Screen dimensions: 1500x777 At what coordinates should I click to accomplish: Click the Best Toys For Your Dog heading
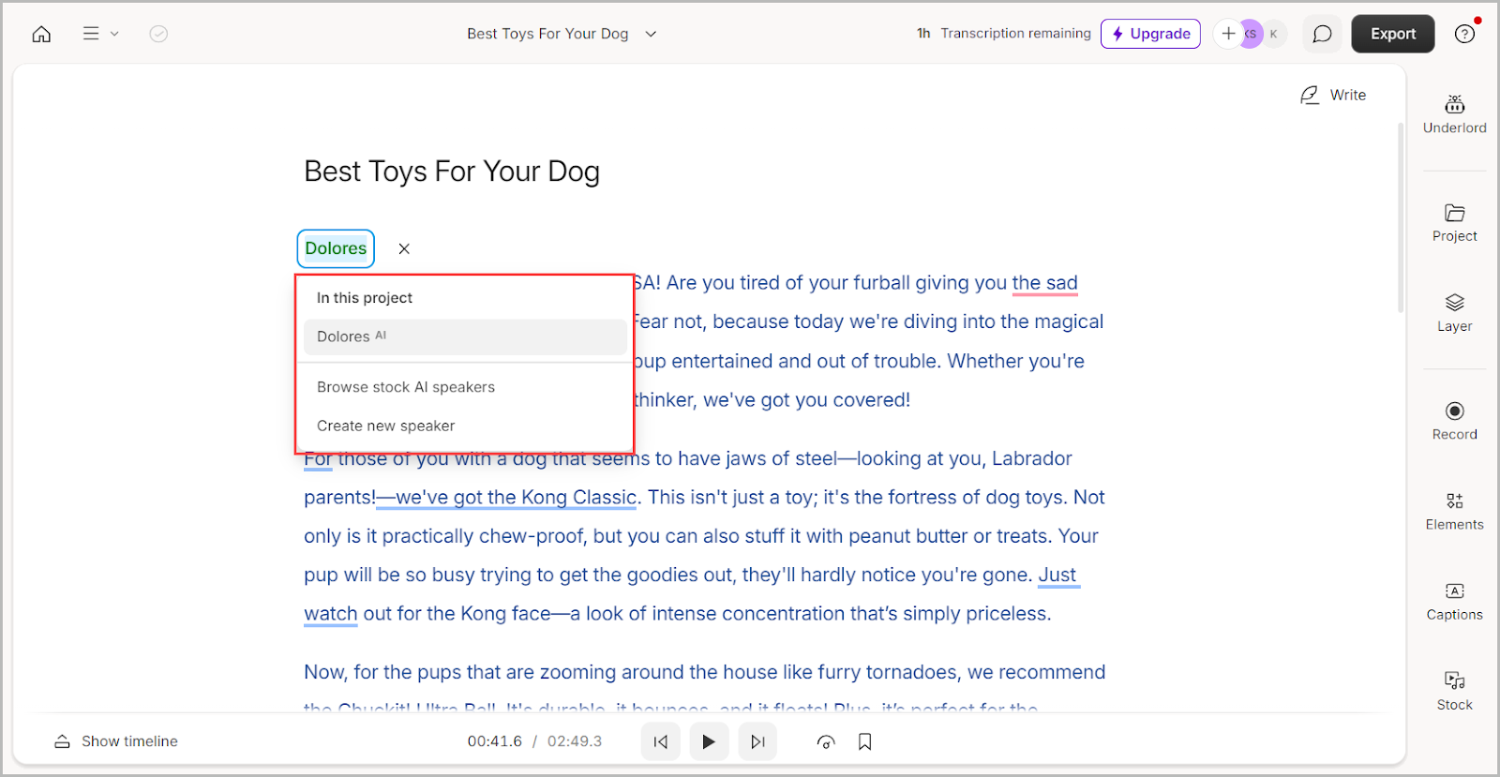pyautogui.click(x=452, y=172)
